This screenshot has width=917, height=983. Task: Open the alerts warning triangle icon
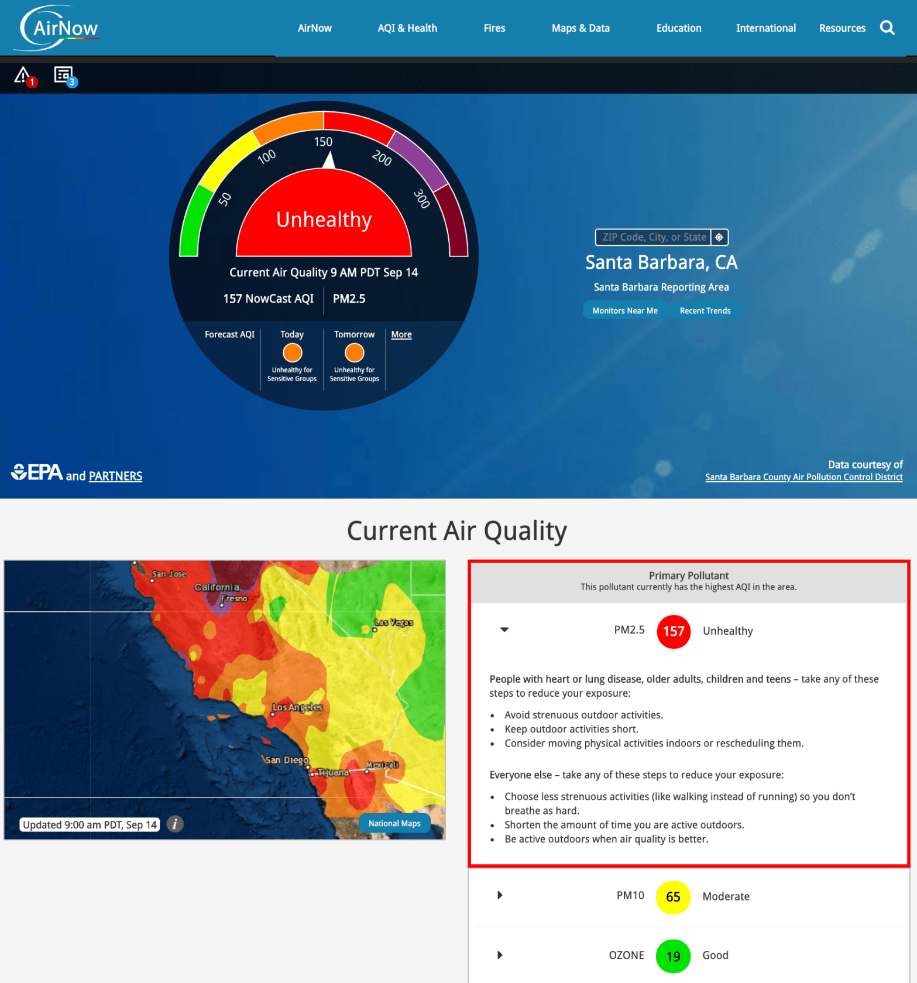click(x=23, y=76)
